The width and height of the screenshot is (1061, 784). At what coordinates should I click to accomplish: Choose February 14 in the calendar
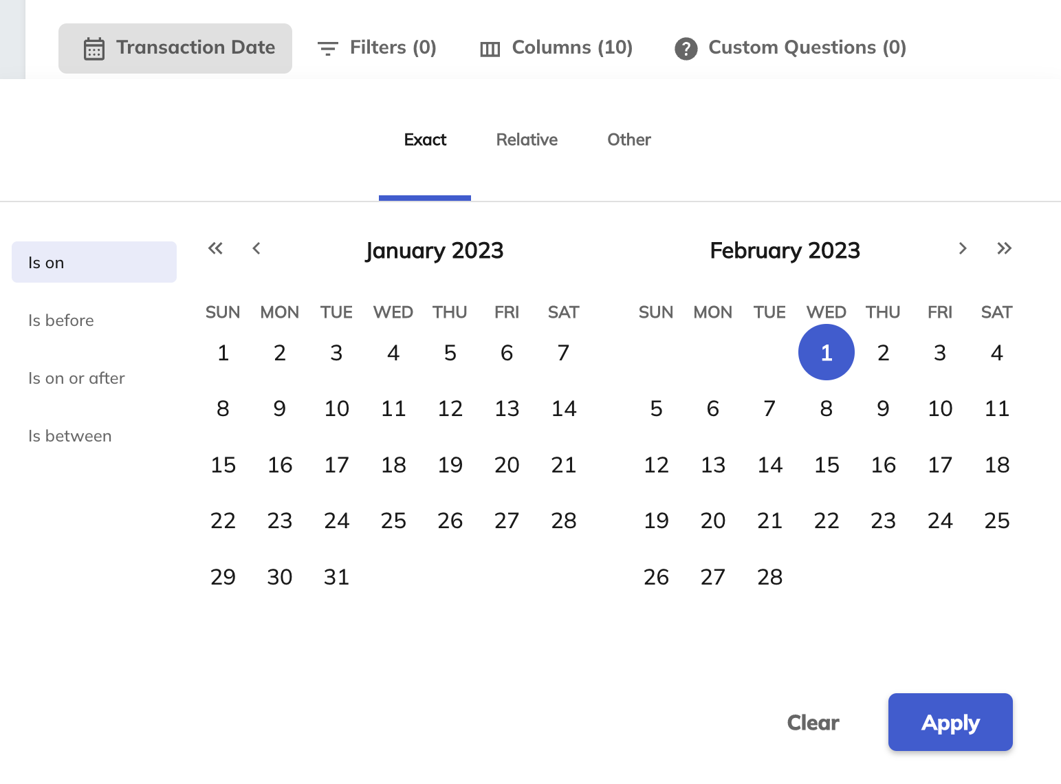point(770,465)
